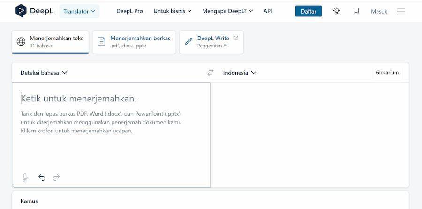Screen dimensions: 422x209
Task: Click the pencil icon on DeepL Write
Action: 188,41
